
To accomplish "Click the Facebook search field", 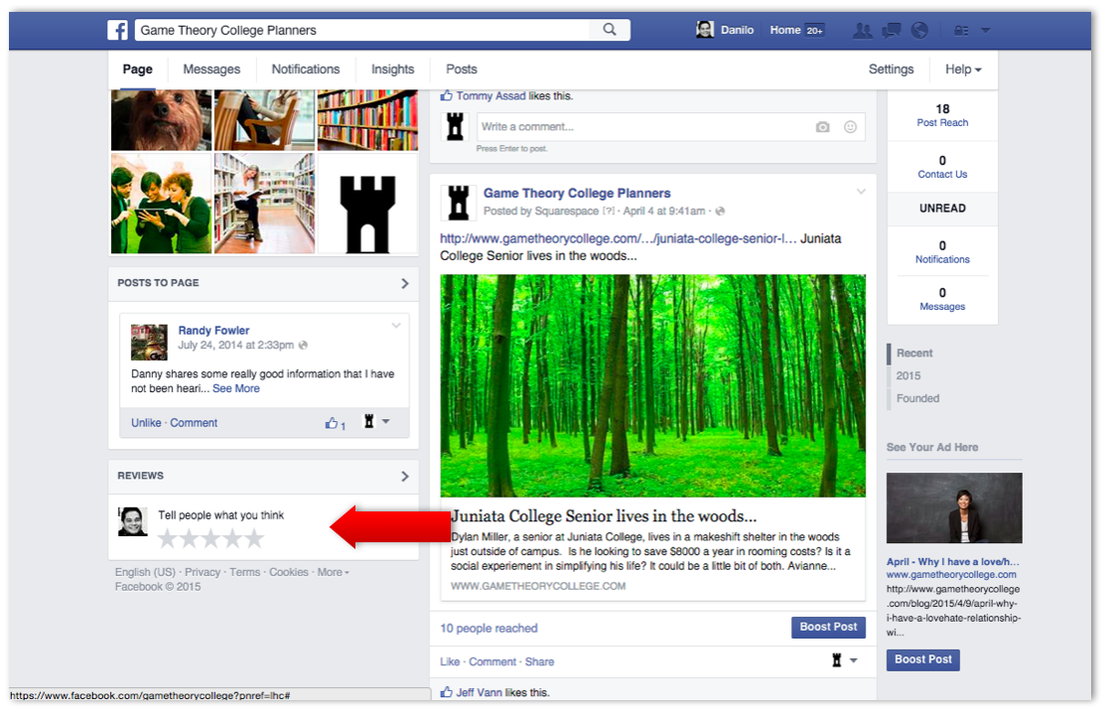I will (362, 30).
